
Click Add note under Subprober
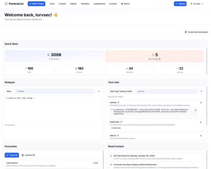tap(116, 128)
